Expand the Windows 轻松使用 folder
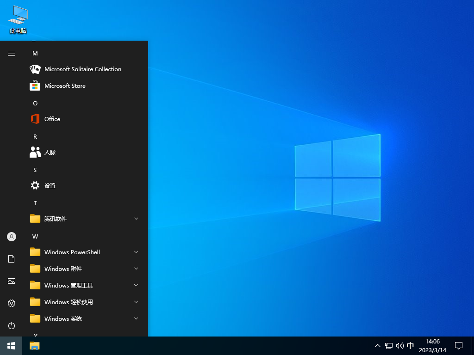474x355 pixels. pyautogui.click(x=83, y=302)
